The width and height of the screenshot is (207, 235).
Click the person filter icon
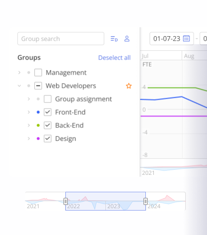pyautogui.click(x=127, y=39)
